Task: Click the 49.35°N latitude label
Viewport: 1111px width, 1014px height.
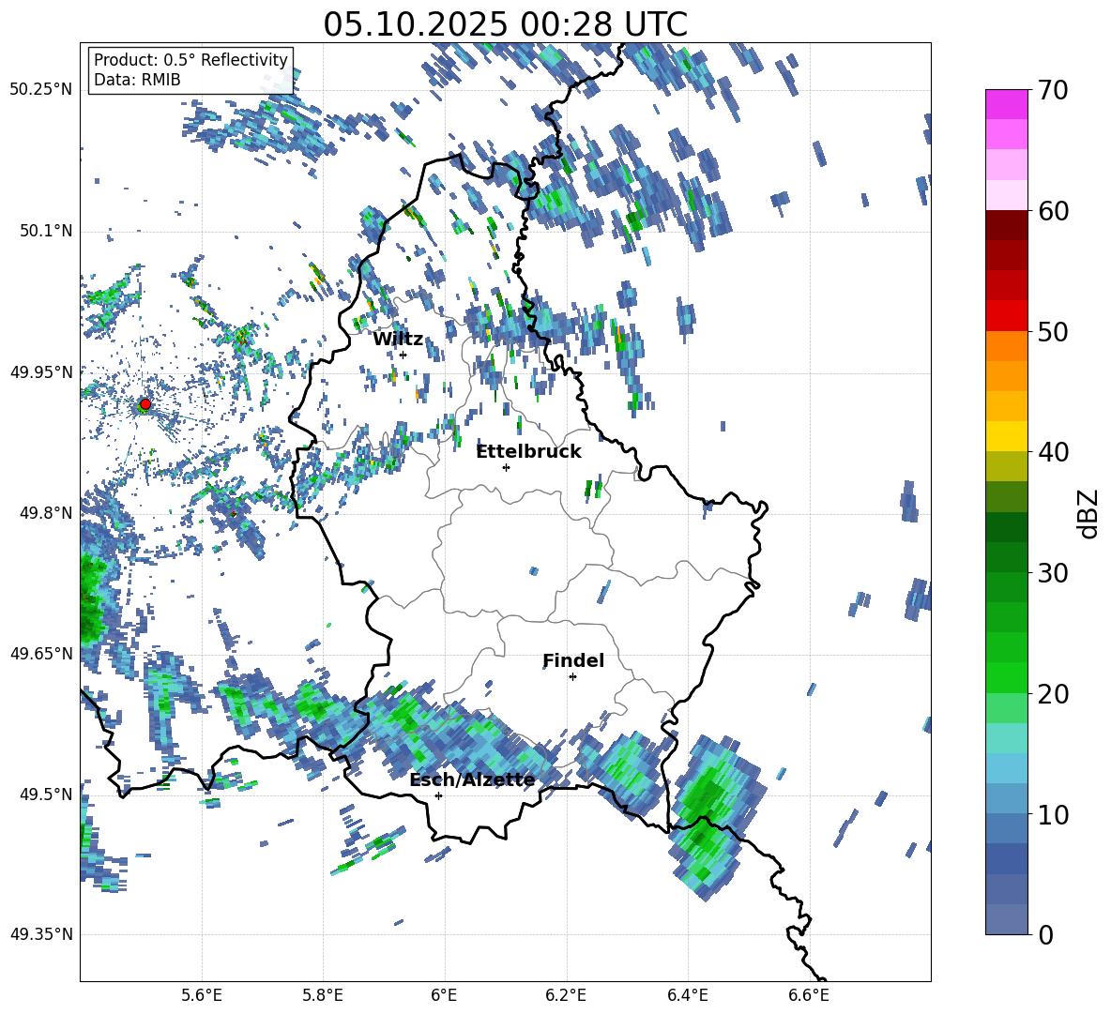Action: tap(41, 934)
